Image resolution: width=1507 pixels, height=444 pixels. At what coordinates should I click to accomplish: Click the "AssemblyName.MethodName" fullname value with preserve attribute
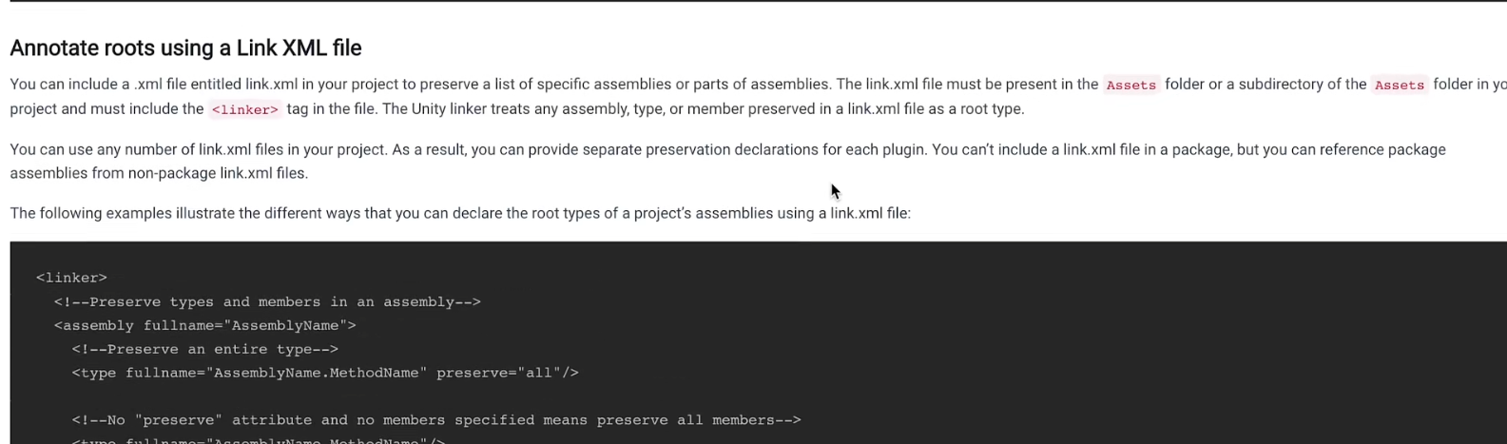coord(316,373)
